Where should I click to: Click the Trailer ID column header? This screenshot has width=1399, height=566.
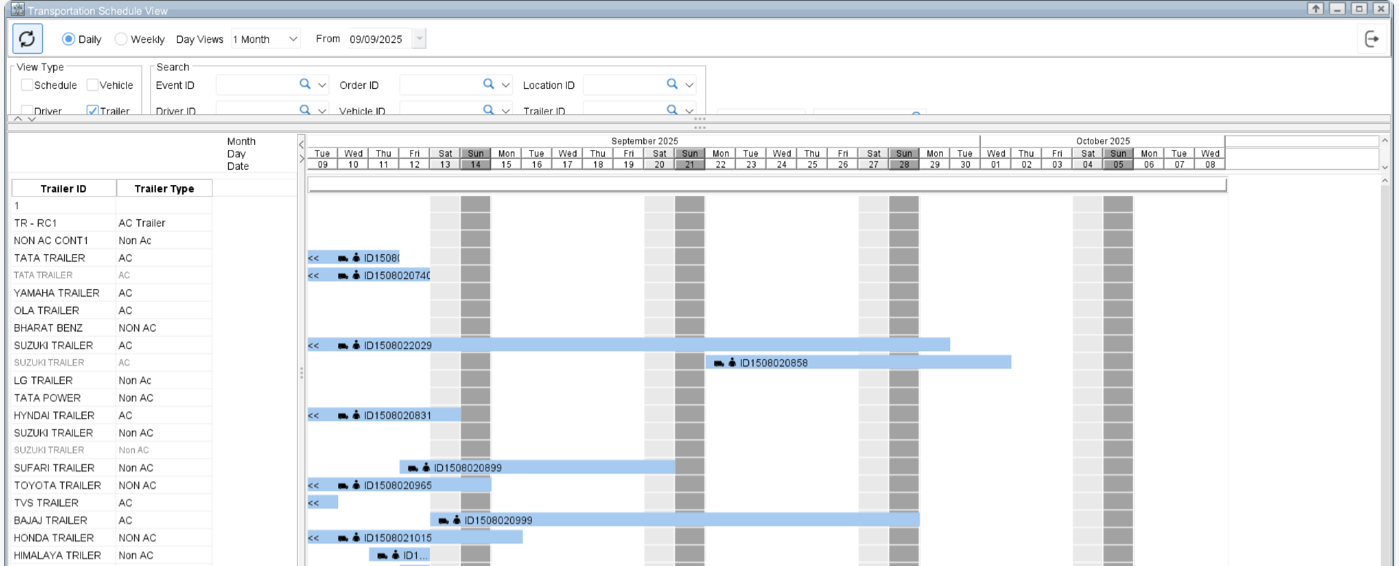[x=64, y=189]
